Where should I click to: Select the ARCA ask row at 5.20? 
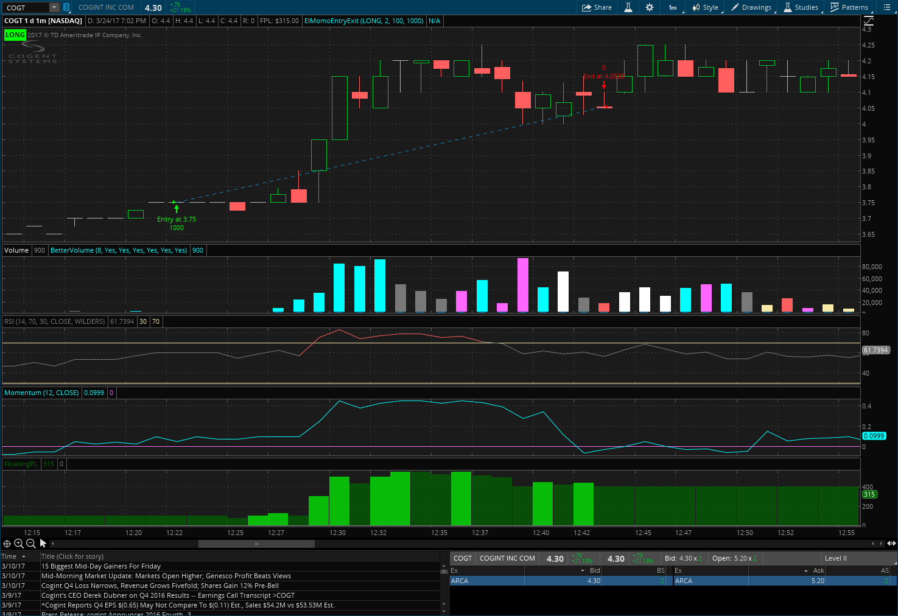click(785, 581)
